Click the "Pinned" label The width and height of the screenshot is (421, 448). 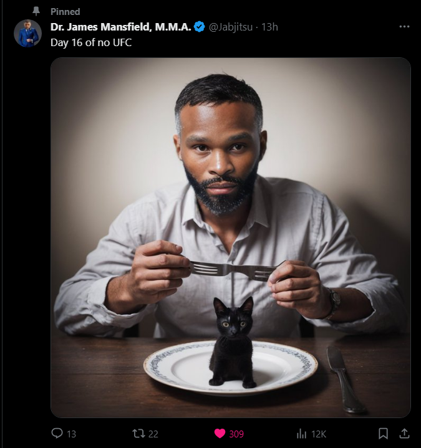[65, 12]
